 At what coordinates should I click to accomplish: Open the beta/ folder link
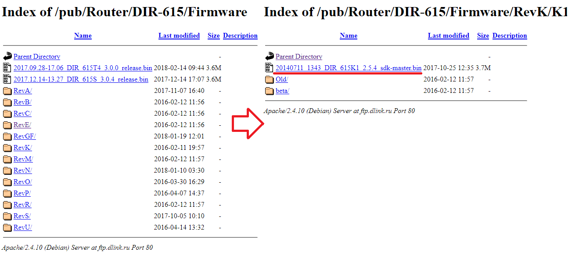(282, 91)
